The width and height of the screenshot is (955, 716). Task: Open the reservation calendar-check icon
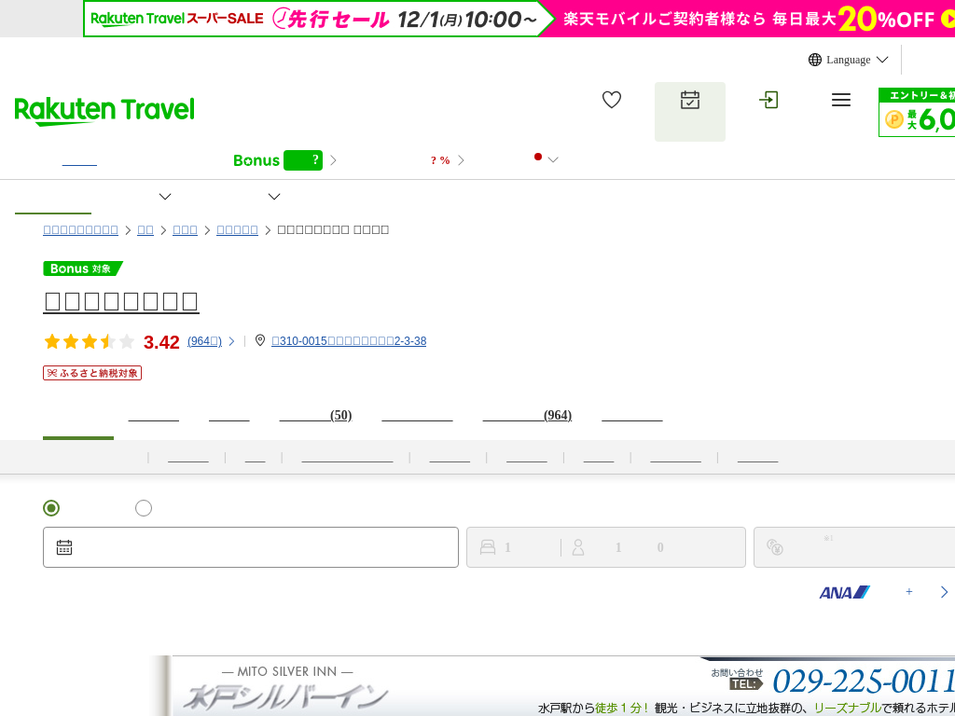[x=689, y=101]
